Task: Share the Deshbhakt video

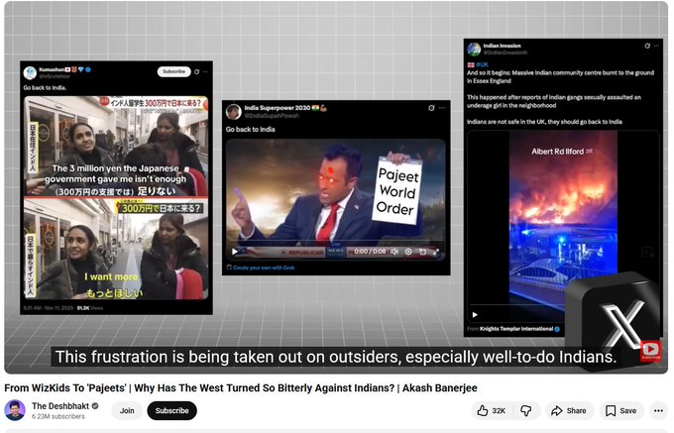Action: point(569,410)
